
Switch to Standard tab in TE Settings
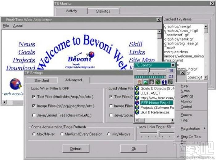pyautogui.click(x=42, y=80)
